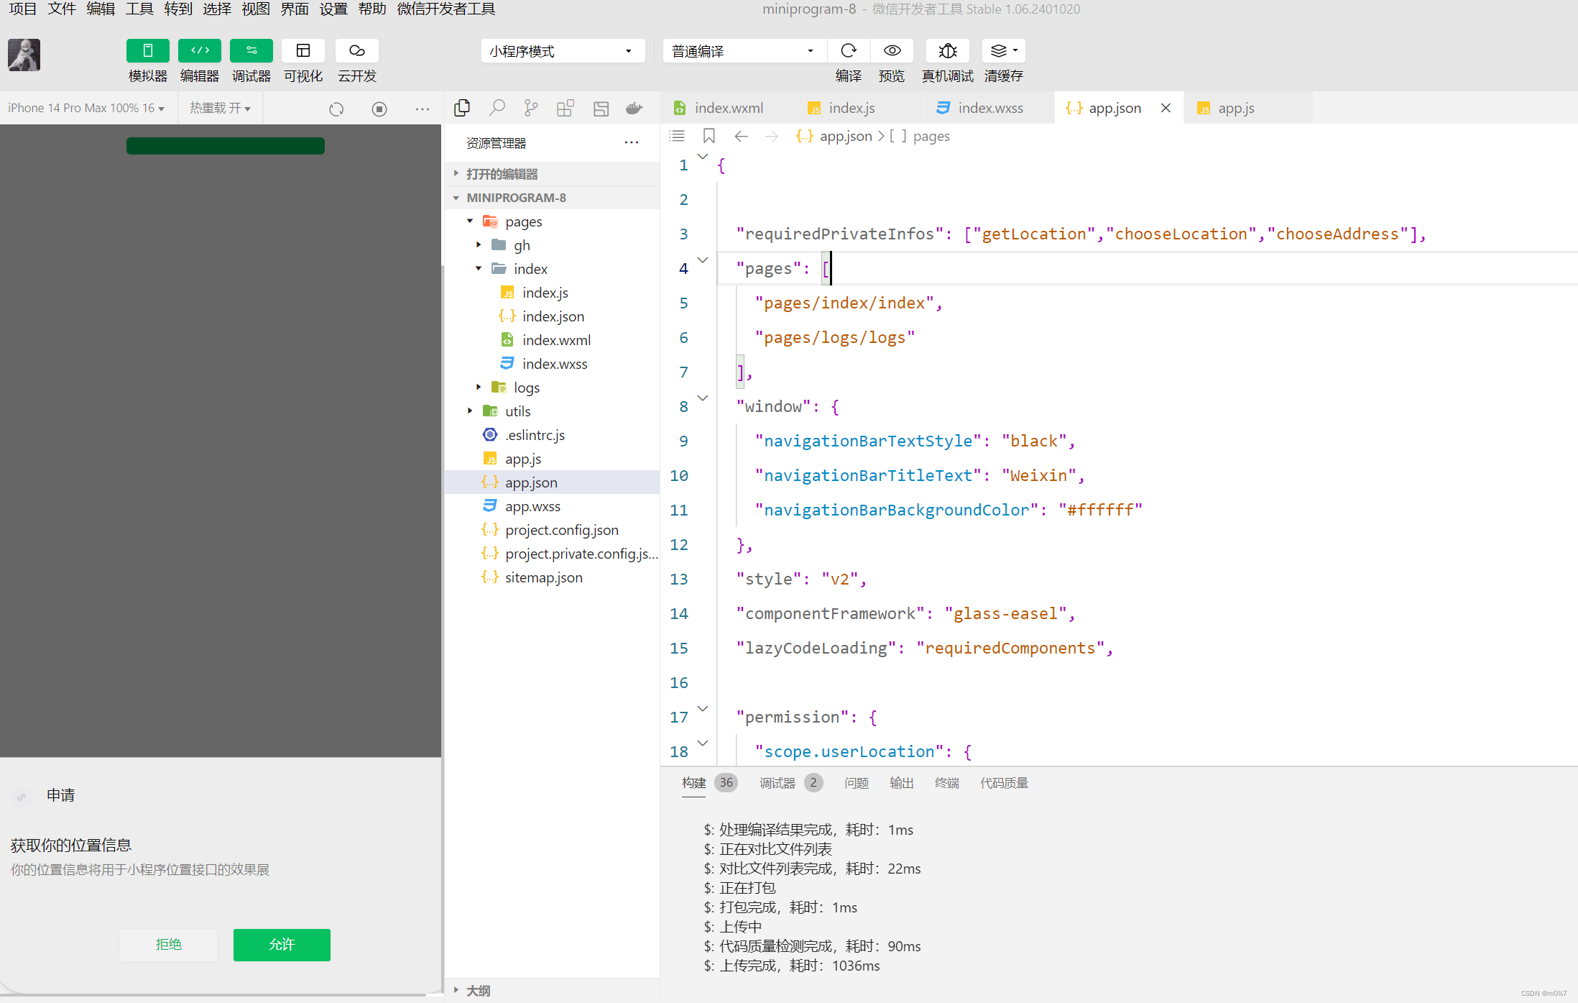
Task: Expand the logs folder in tree
Action: 479,388
